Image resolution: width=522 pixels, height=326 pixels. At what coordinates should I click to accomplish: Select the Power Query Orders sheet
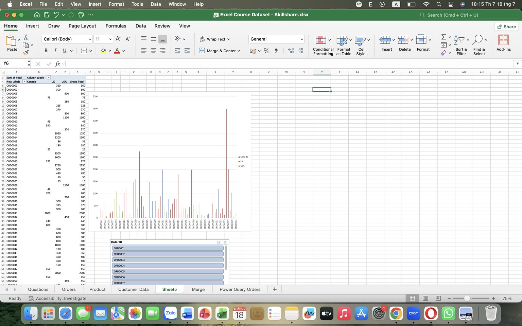click(240, 289)
